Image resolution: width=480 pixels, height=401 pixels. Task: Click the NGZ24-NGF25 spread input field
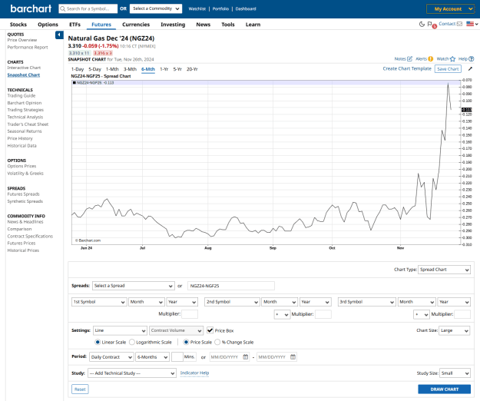(x=231, y=286)
